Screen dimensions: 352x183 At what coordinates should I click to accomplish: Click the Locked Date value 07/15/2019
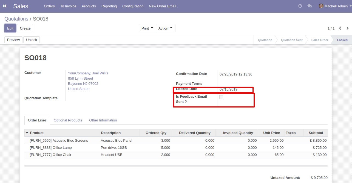pos(228,89)
